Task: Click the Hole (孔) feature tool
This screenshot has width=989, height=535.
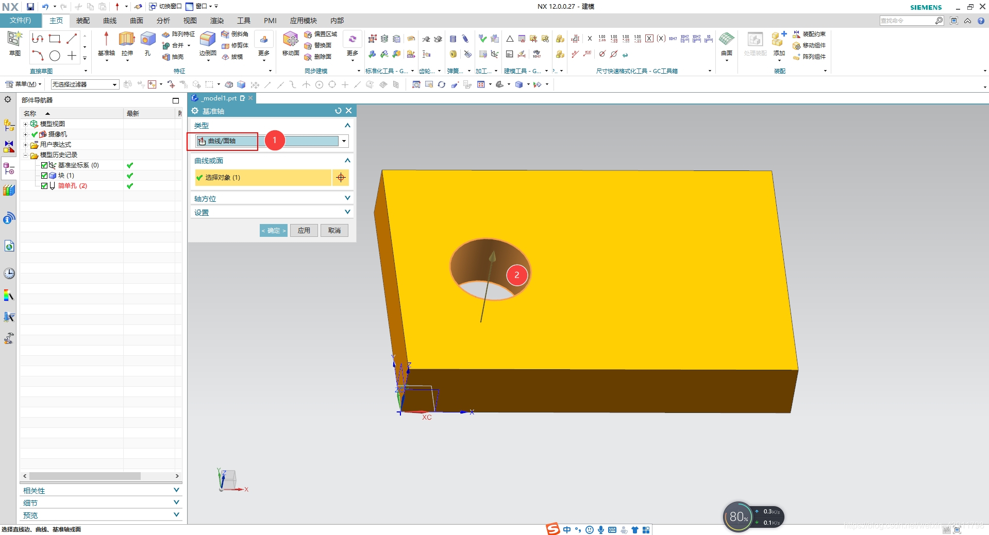Action: (148, 44)
